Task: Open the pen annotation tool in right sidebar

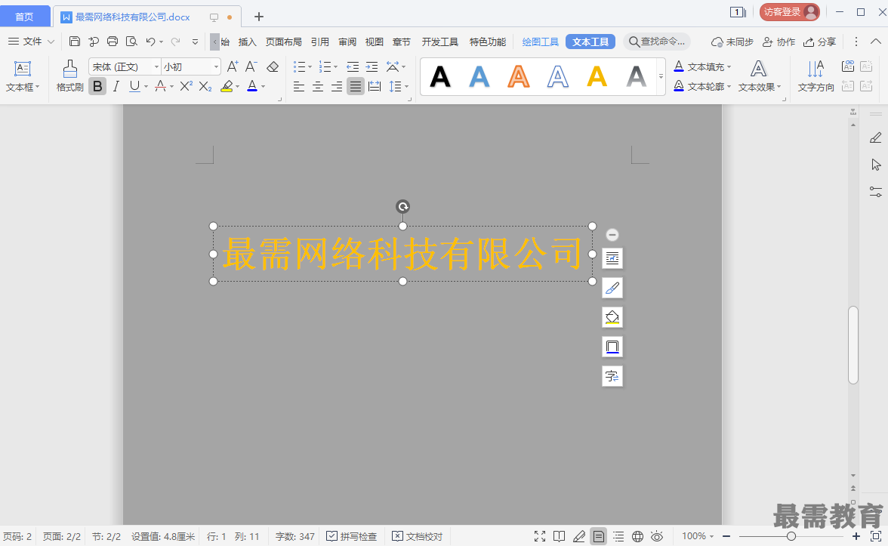Action: (x=876, y=137)
